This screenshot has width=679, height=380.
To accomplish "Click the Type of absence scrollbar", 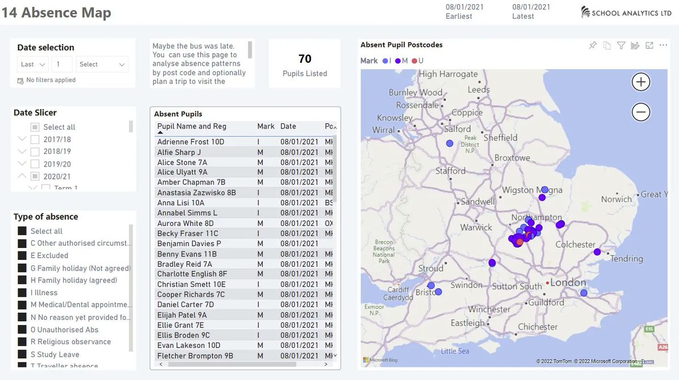I will point(131,288).
